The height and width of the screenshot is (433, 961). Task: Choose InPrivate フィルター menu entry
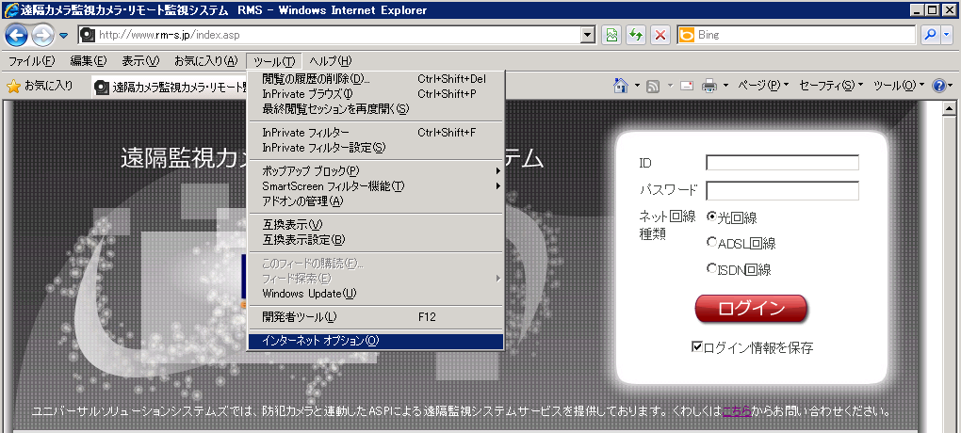coord(375,133)
